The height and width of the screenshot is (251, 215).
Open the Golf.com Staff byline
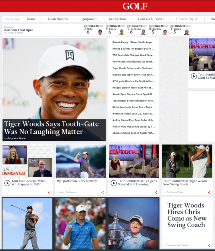pyautogui.click(x=175, y=192)
